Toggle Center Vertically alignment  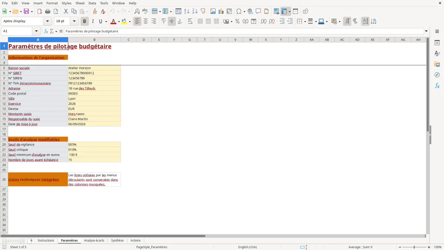pos(172,21)
